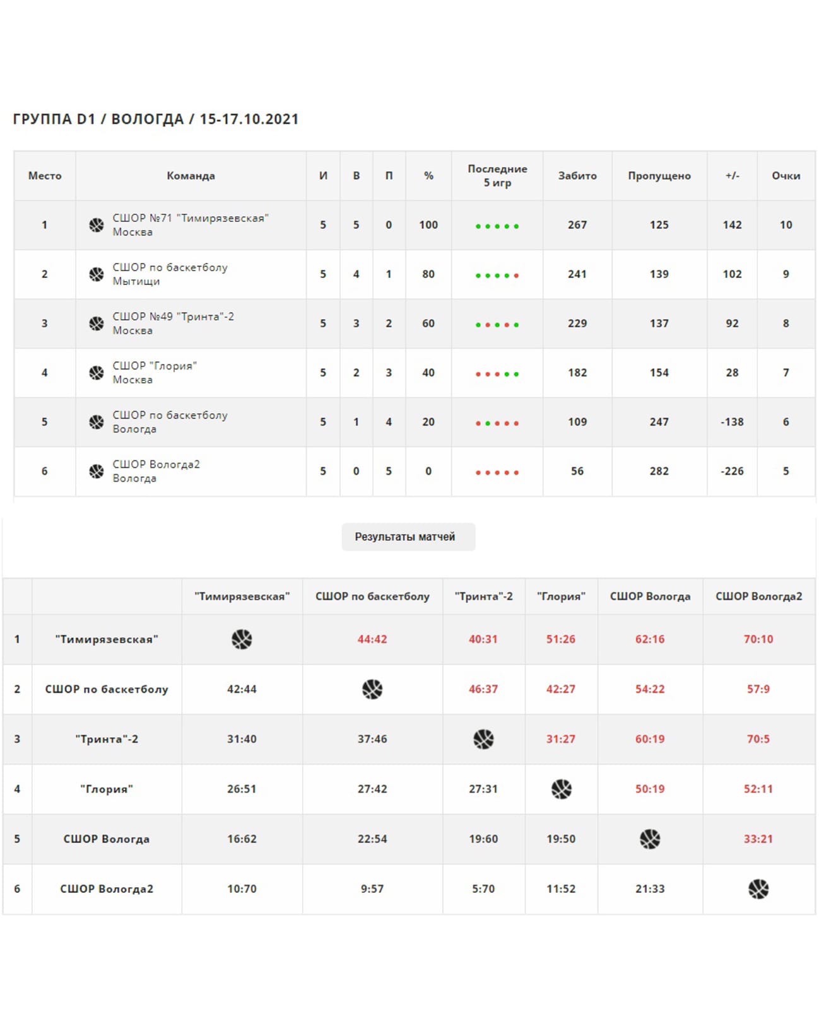Image resolution: width=819 pixels, height=1024 pixels.
Task: Open match score 33:21 for СШОР Вологда
Action: tap(758, 839)
